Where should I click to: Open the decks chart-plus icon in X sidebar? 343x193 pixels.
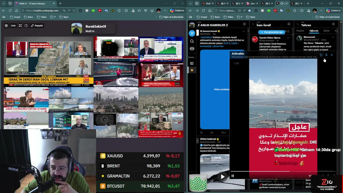point(192,63)
